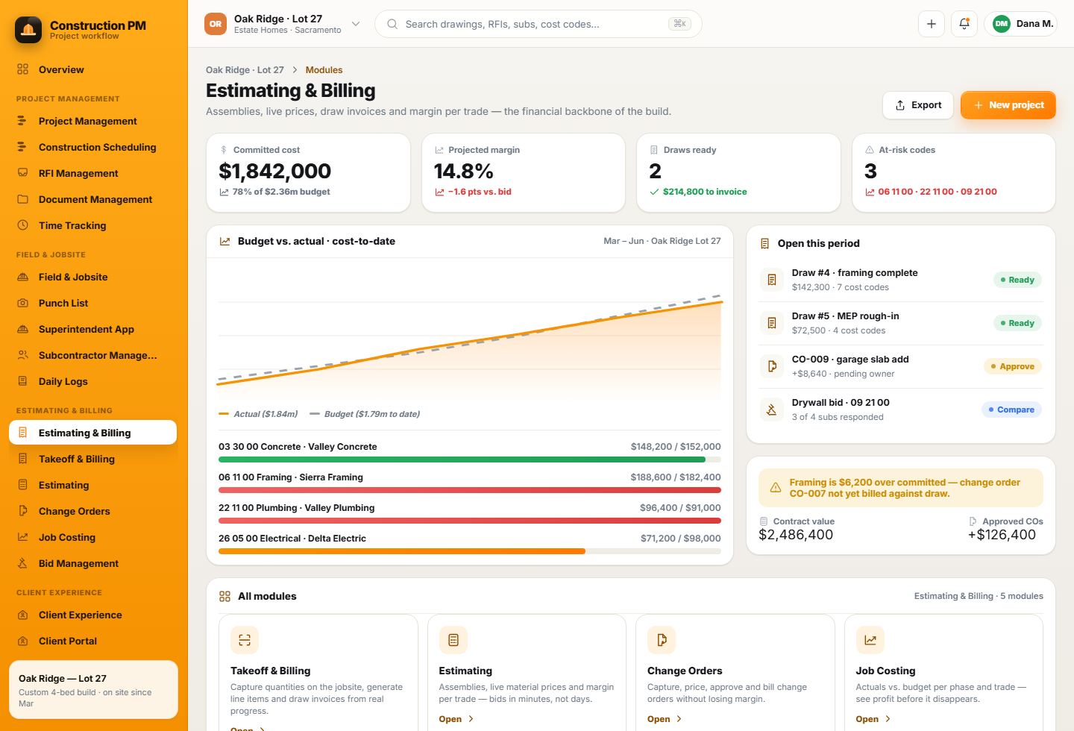The image size is (1074, 731).
Task: Click the Estimating module card icon
Action: (x=453, y=640)
